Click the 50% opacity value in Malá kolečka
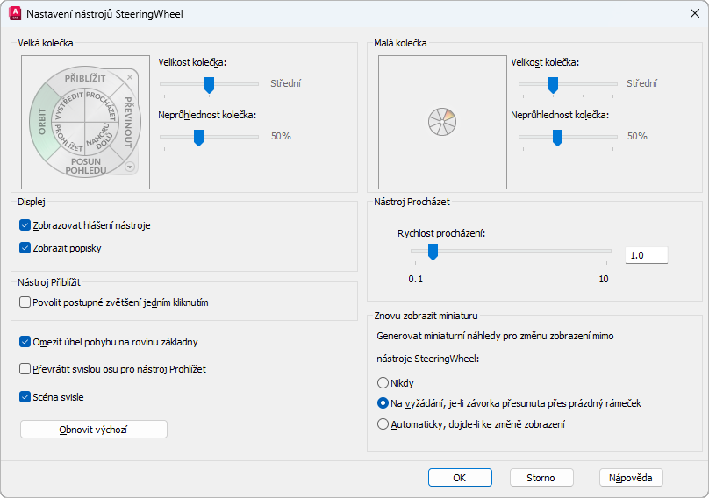This screenshot has height=498, width=709. (x=637, y=136)
